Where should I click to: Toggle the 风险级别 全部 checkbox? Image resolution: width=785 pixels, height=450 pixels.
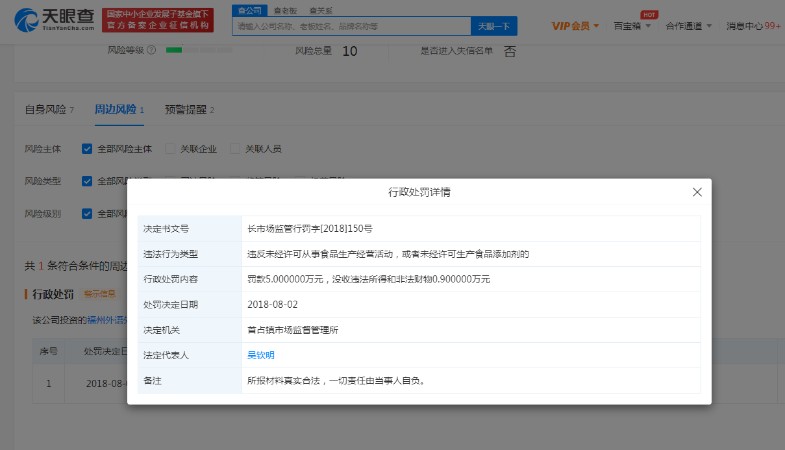click(x=87, y=214)
